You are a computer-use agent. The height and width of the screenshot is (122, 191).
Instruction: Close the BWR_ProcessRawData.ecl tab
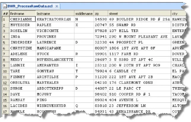tap(57, 6)
